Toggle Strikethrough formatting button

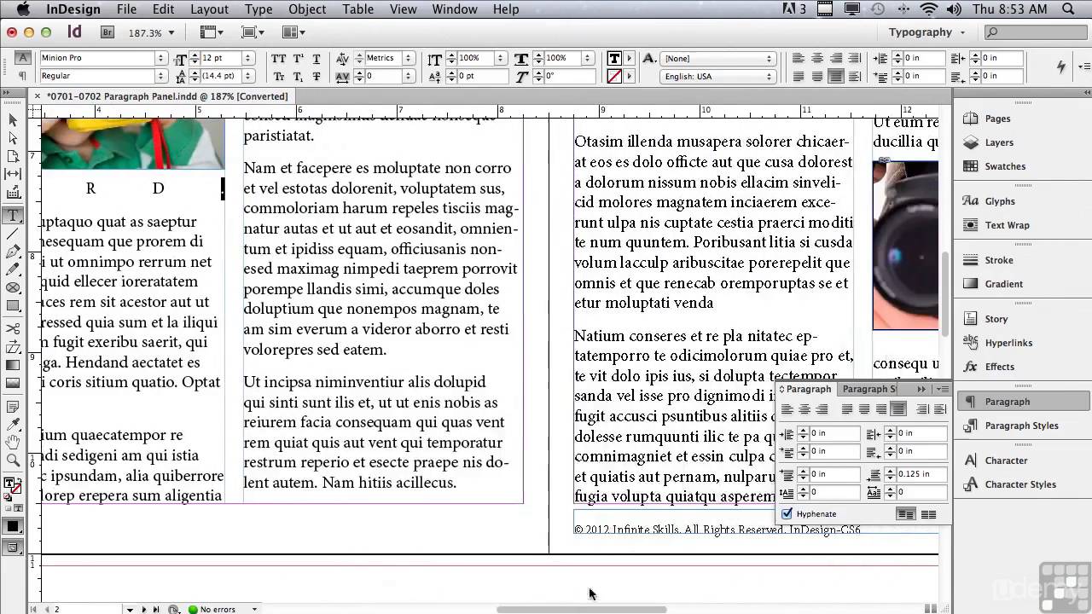pos(317,76)
